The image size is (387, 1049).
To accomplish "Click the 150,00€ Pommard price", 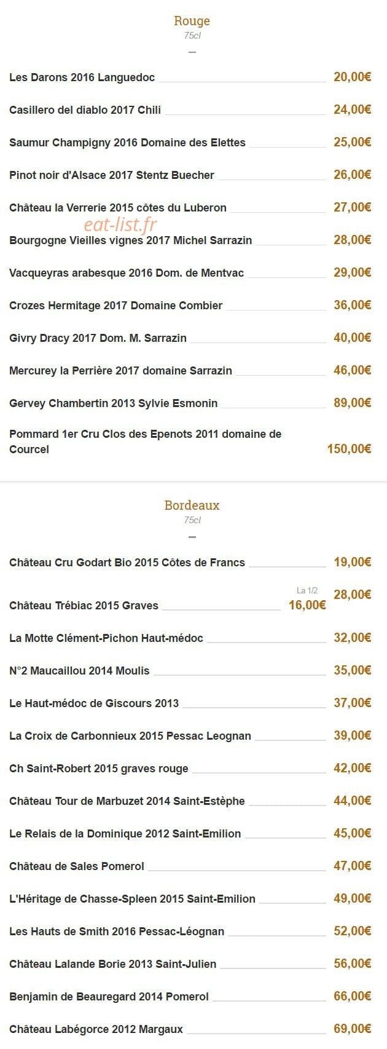I will pos(349,449).
